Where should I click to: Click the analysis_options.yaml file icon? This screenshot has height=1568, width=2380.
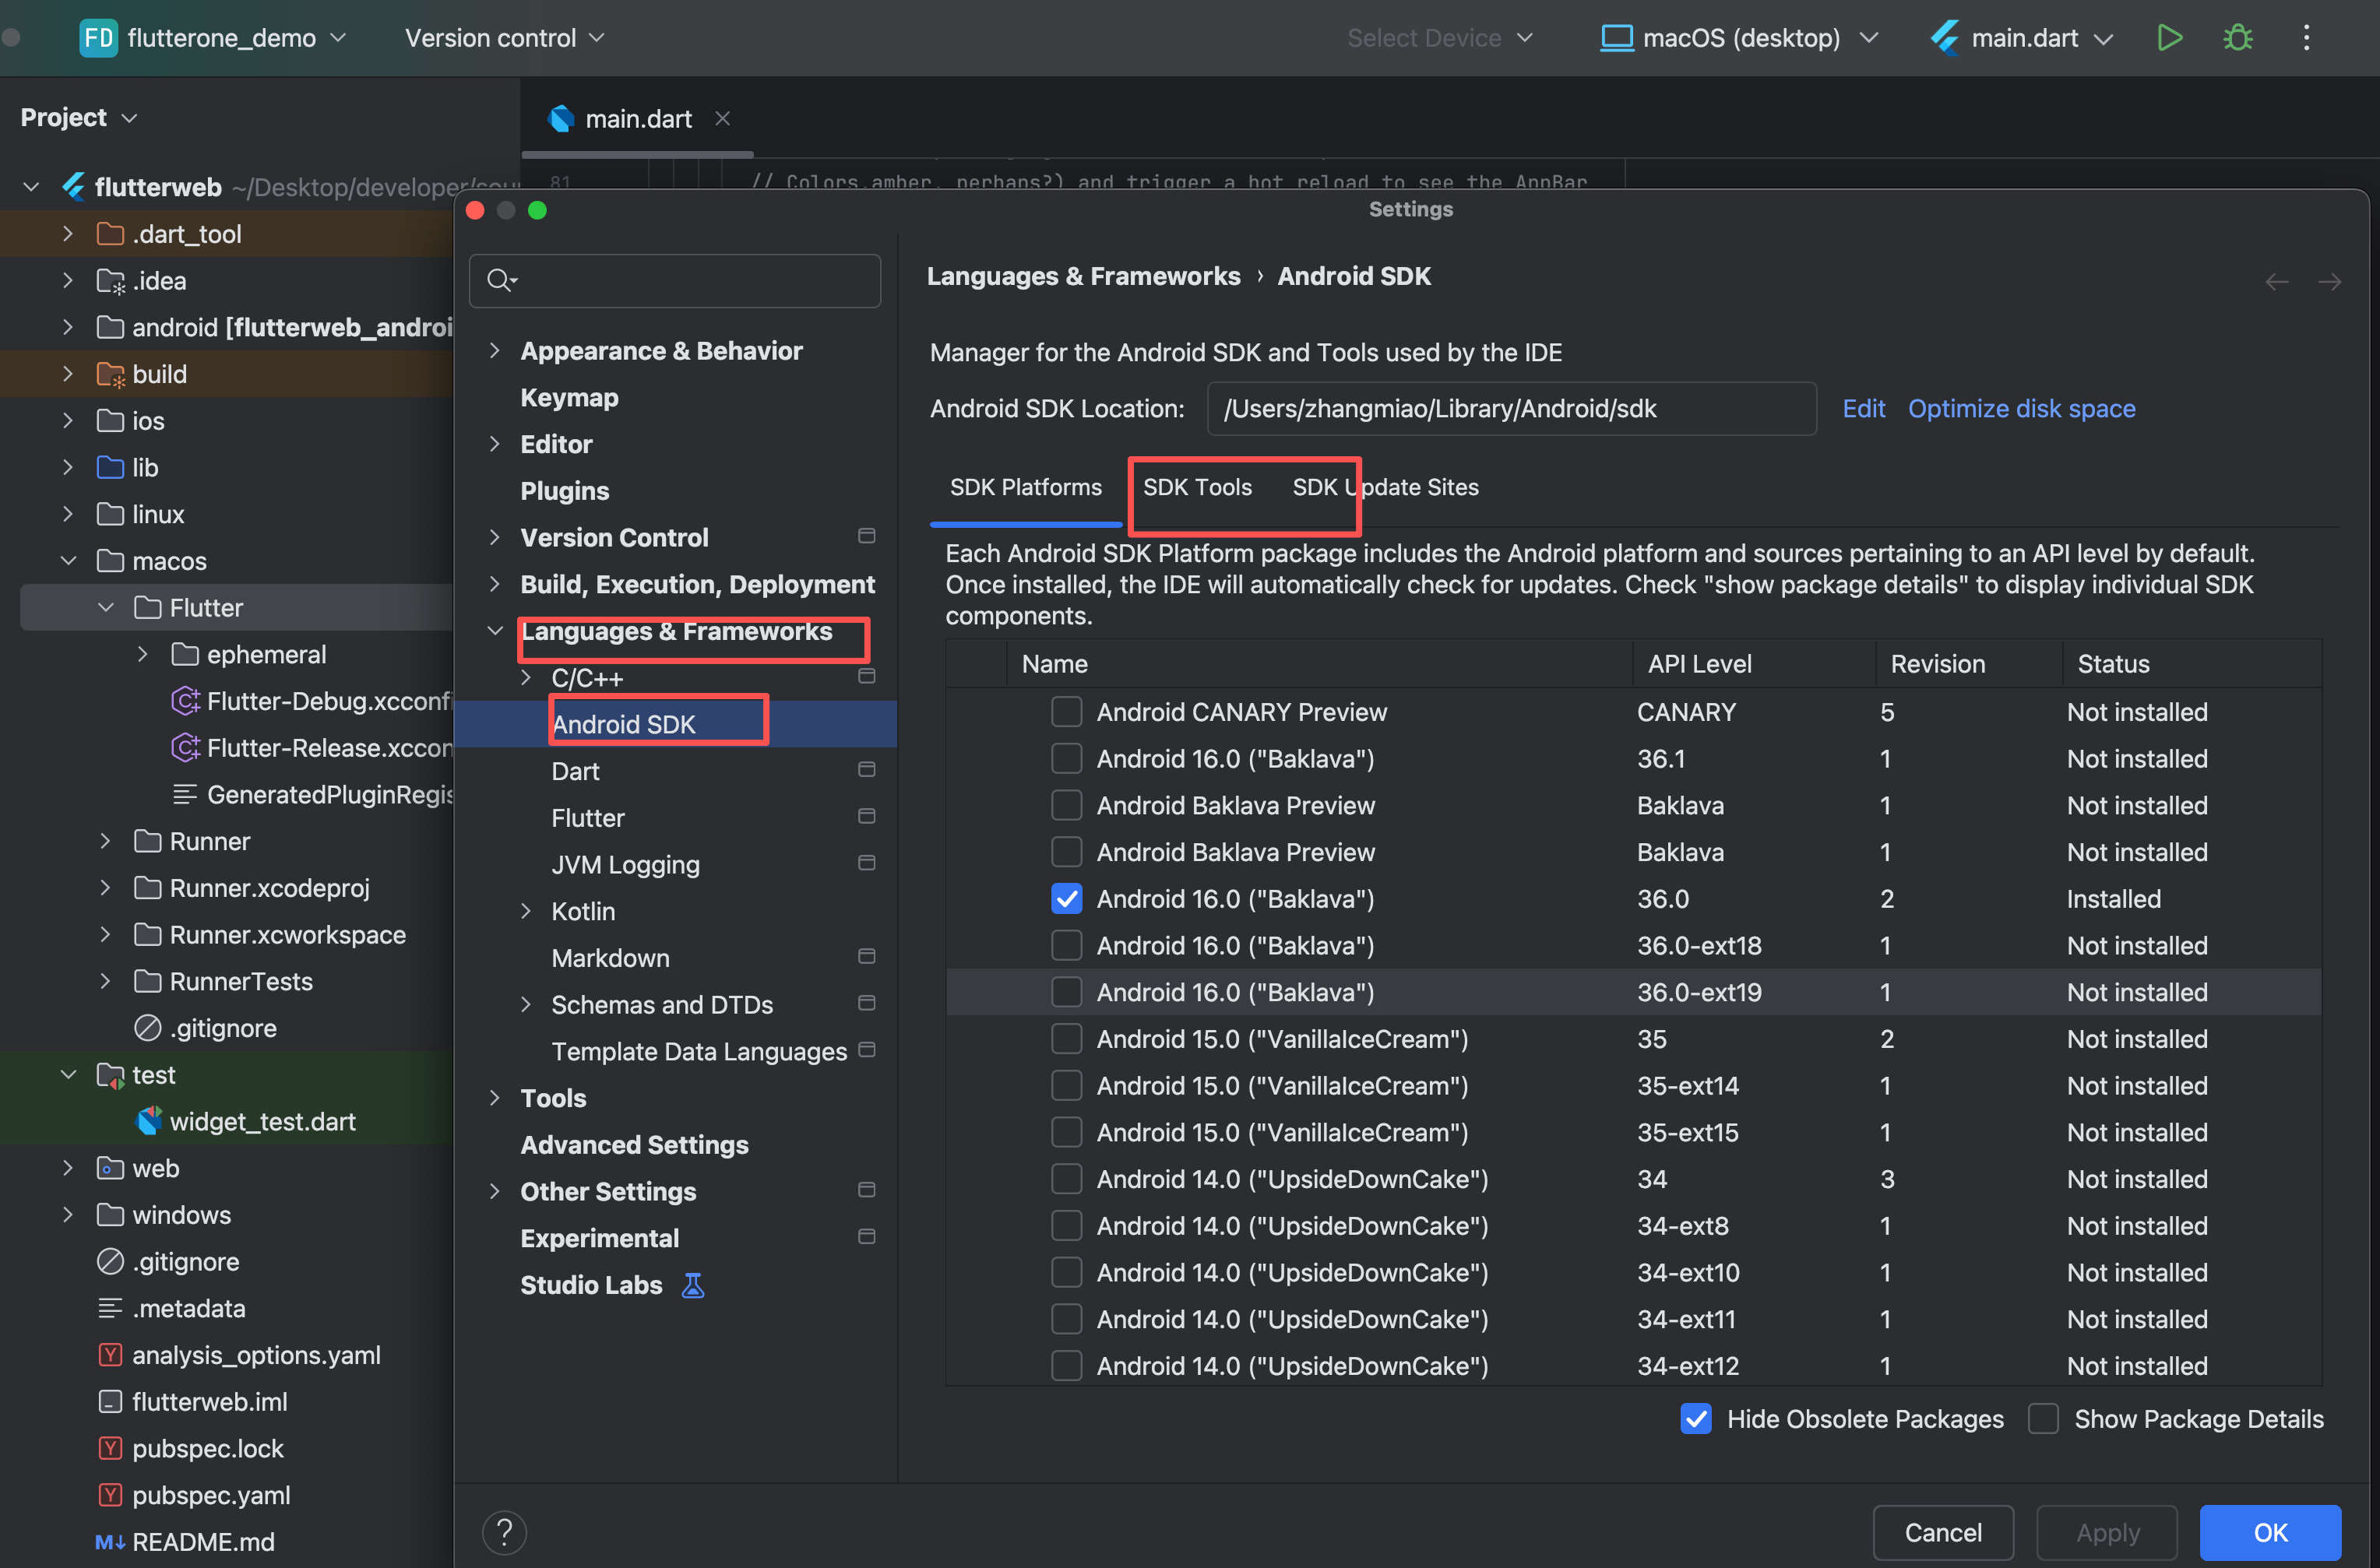pyautogui.click(x=110, y=1355)
